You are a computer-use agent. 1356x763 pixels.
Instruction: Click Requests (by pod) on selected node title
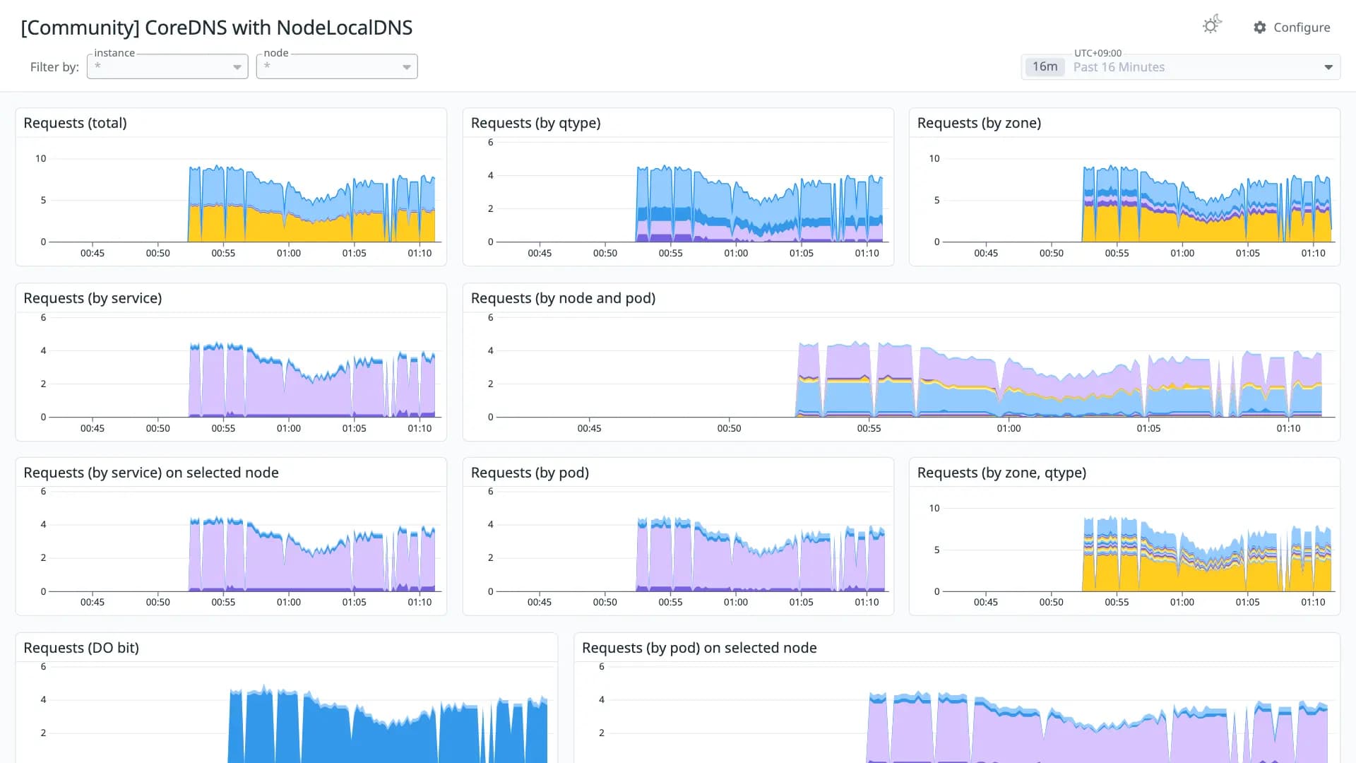(x=699, y=648)
